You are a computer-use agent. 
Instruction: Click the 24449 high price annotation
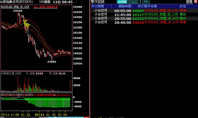pos(18,11)
